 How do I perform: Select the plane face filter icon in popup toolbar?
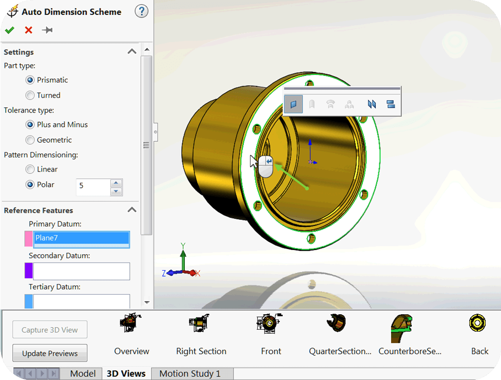pos(293,104)
